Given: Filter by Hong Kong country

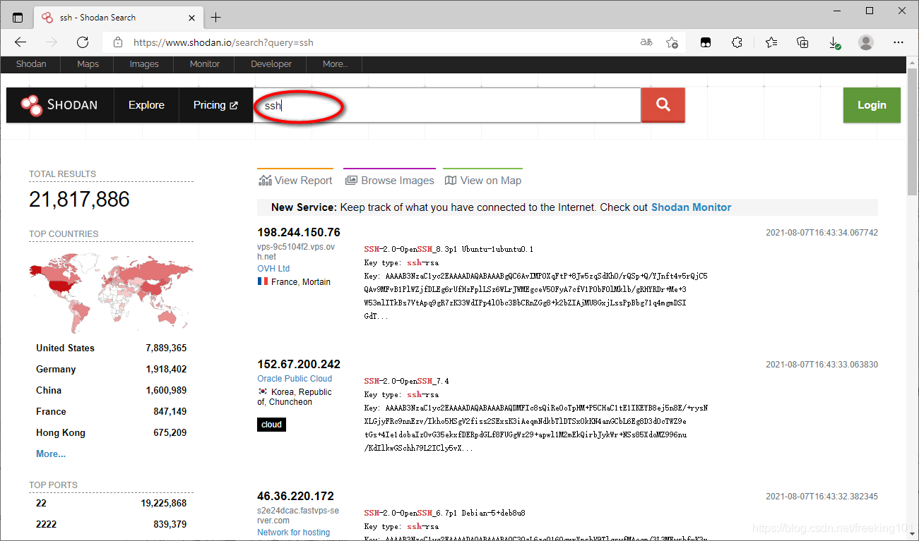Looking at the screenshot, I should pyautogui.click(x=61, y=432).
